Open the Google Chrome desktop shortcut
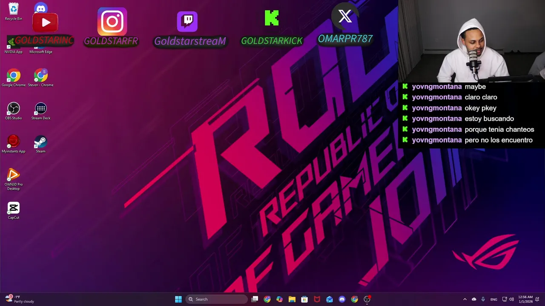Viewport: 545px width, 306px height. click(x=14, y=78)
